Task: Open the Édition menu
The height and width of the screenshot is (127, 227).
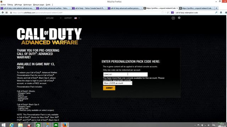Action: (10, 5)
